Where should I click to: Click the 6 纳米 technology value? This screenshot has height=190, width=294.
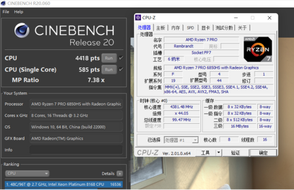point(174,59)
